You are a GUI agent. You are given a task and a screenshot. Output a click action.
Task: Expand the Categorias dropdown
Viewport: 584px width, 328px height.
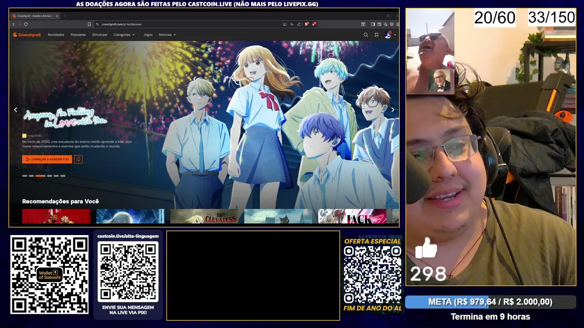(124, 35)
